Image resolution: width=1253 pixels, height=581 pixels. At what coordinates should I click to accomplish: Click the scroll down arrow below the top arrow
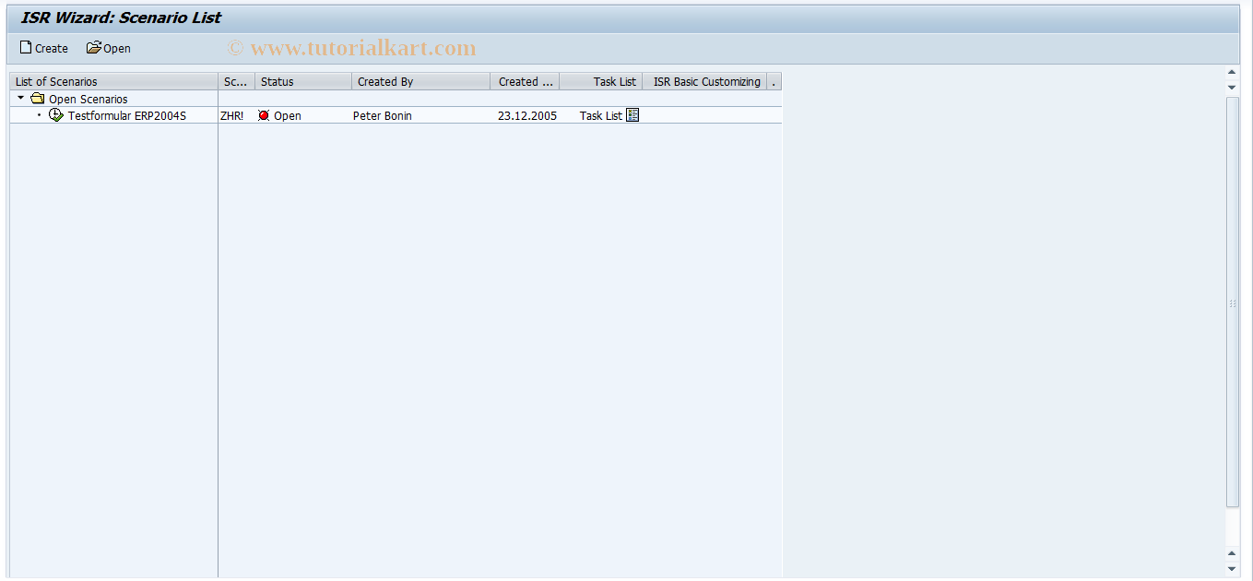pos(1233,87)
